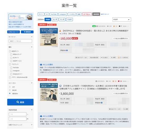
Task: Click the AIによる要約 robot icon in first listing
Action: 41,64
